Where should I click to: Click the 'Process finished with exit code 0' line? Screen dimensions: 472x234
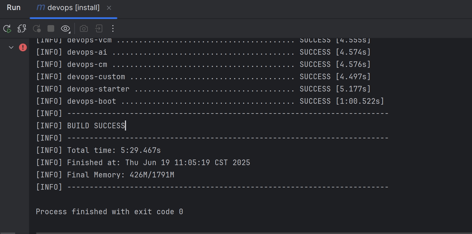click(x=109, y=211)
